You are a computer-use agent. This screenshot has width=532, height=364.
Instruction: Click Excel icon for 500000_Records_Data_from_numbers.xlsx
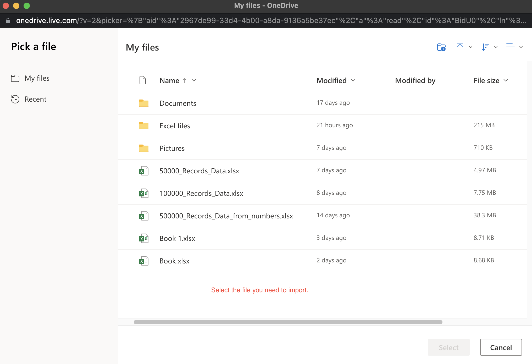point(144,216)
